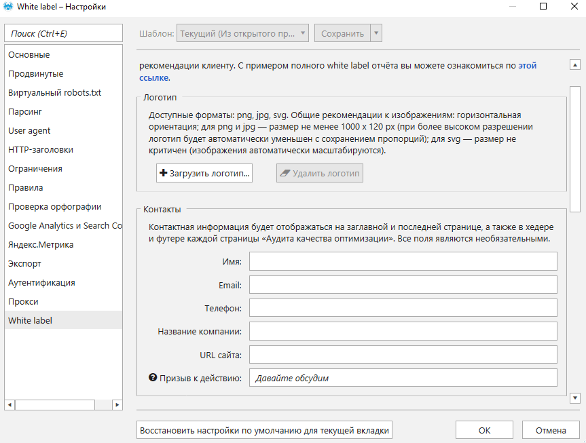The image size is (586, 443).
Task: Click Удалить логотип button
Action: point(320,173)
